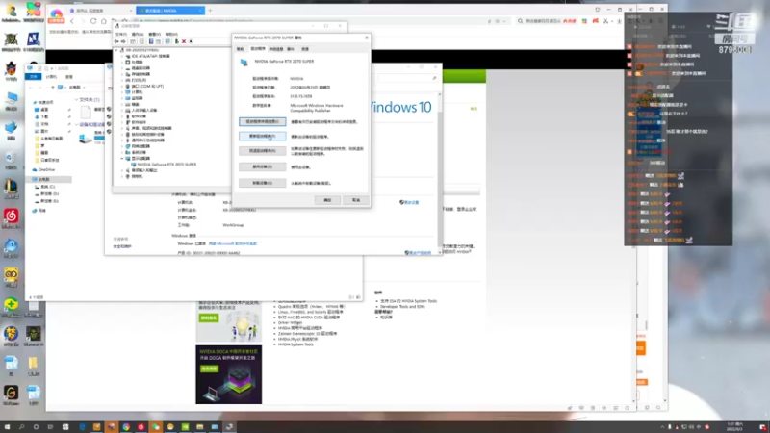This screenshot has width=770, height=433.
Task: Open Action menu in Device Manager
Action: (x=138, y=35)
